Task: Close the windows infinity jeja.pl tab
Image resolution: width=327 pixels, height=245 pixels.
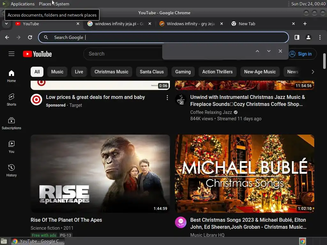Action: click(x=150, y=24)
